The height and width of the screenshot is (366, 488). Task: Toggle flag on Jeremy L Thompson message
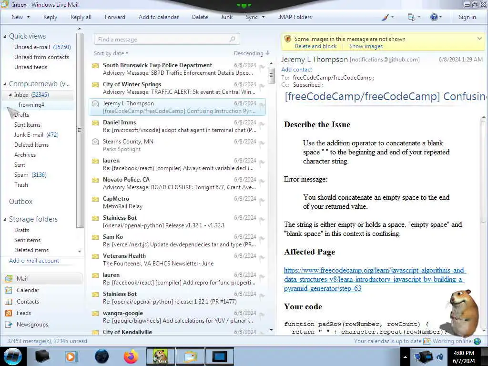click(262, 104)
